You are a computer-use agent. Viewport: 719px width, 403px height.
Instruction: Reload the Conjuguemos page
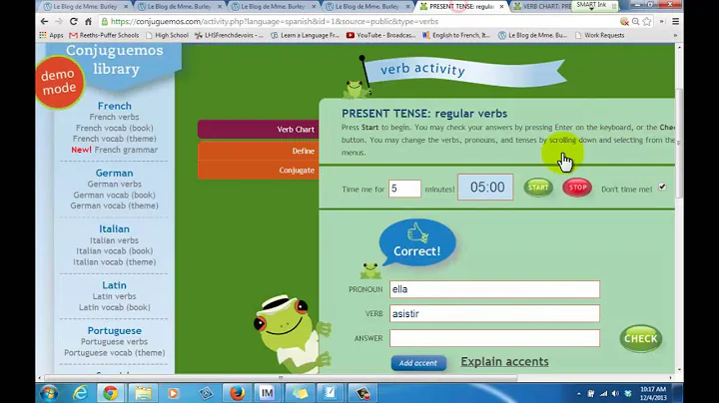pyautogui.click(x=73, y=22)
